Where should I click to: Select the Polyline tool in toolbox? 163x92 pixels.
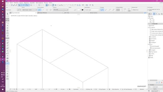[7, 68]
